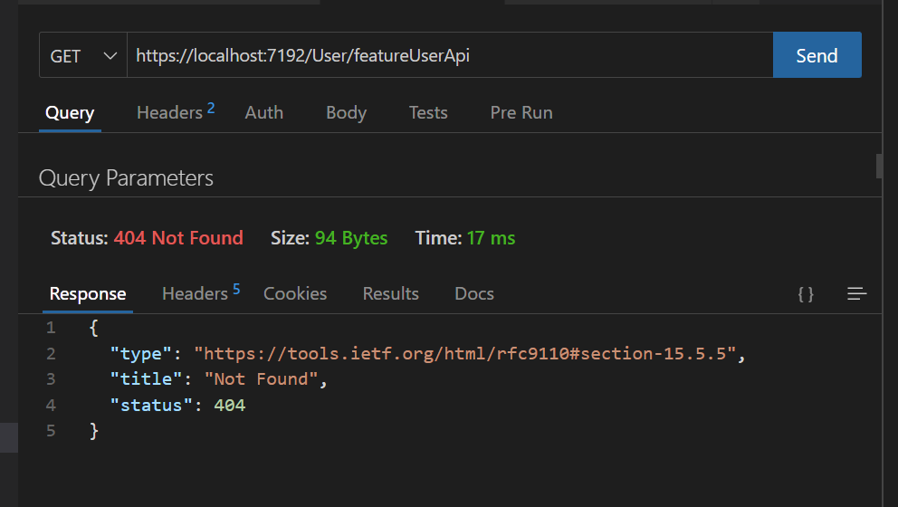Switch to the Pre Run tab
Image resolution: width=898 pixels, height=507 pixels.
(x=521, y=112)
